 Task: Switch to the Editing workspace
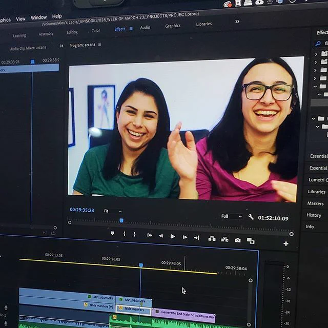(x=72, y=32)
